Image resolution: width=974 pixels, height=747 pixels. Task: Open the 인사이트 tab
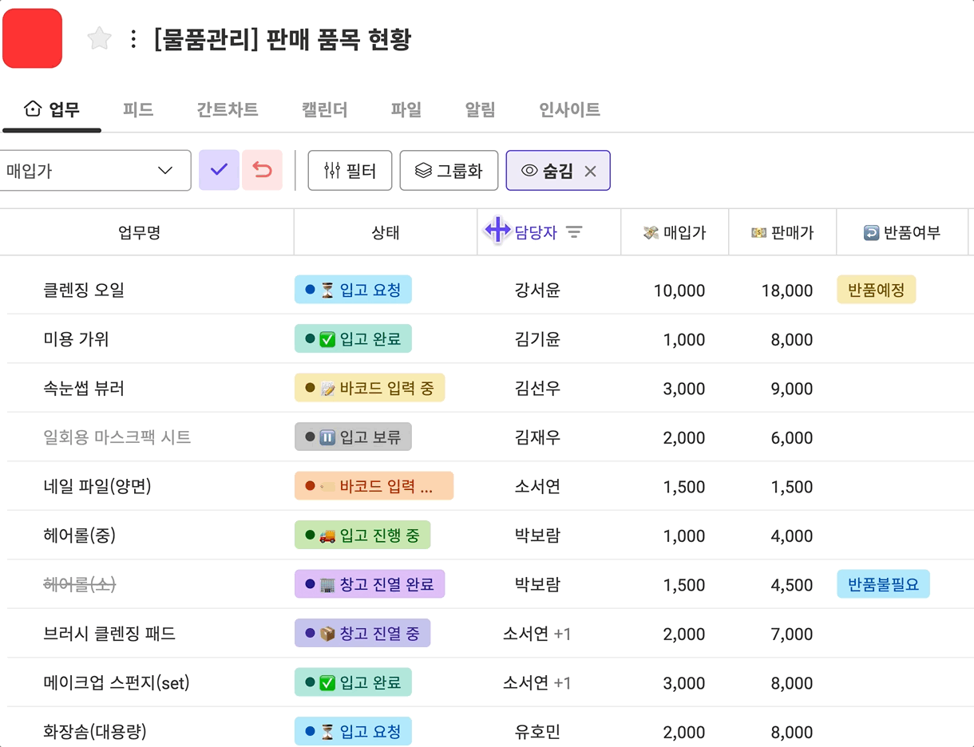pyautogui.click(x=569, y=109)
